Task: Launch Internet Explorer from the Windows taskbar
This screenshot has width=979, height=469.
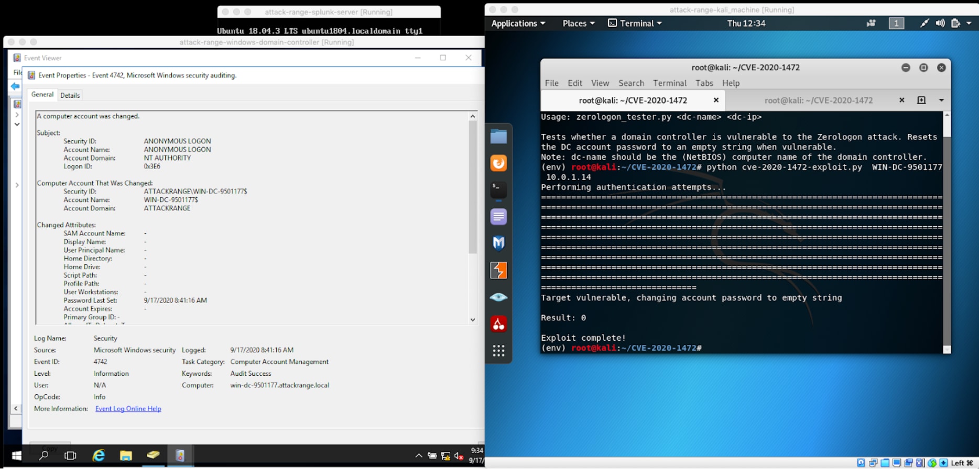Action: 99,455
